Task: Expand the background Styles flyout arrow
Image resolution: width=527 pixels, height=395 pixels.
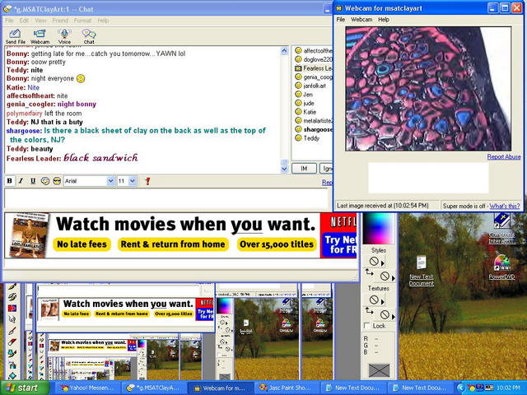Action: [394, 278]
